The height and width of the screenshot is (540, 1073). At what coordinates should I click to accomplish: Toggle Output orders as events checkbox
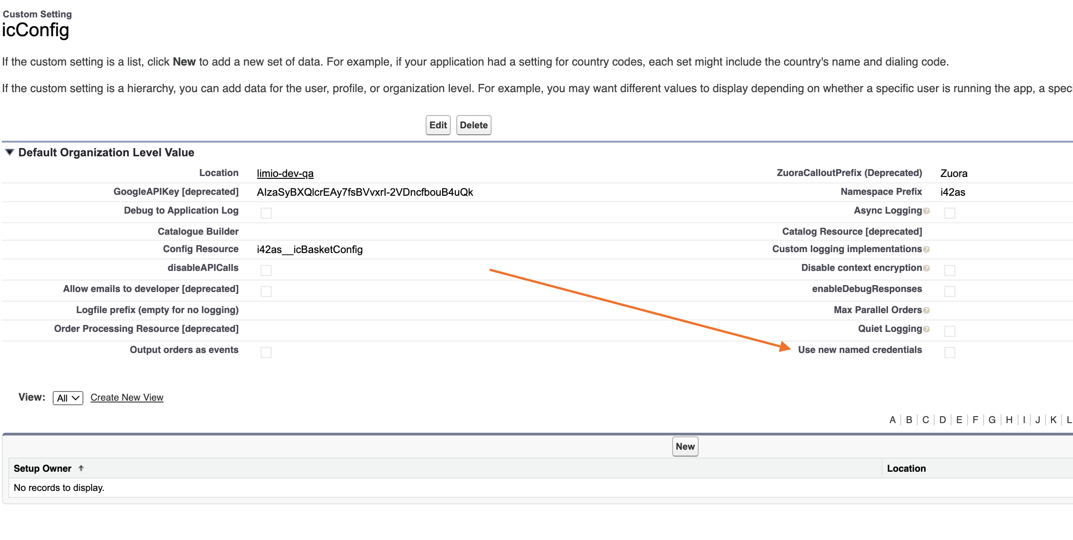266,352
